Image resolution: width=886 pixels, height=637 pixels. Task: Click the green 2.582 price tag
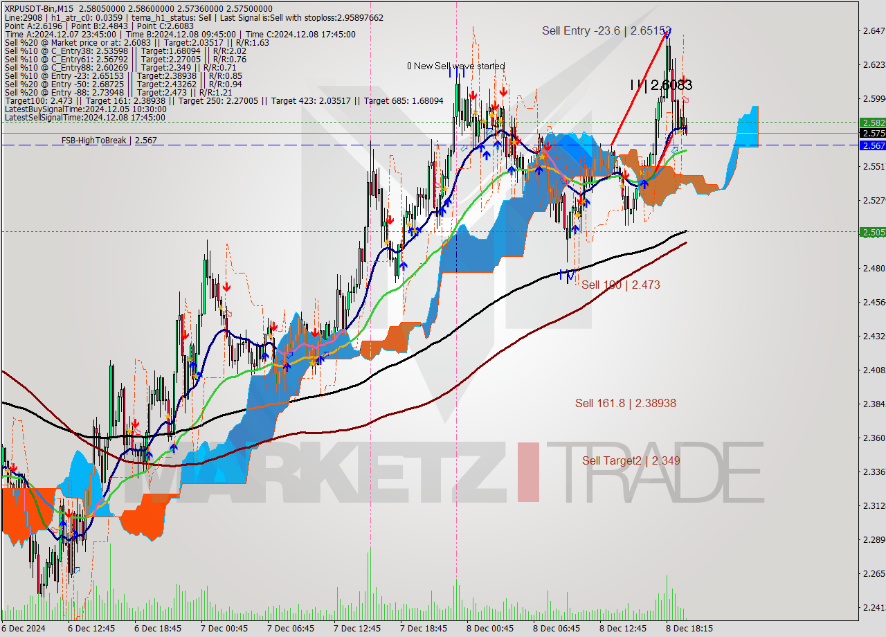click(x=873, y=122)
